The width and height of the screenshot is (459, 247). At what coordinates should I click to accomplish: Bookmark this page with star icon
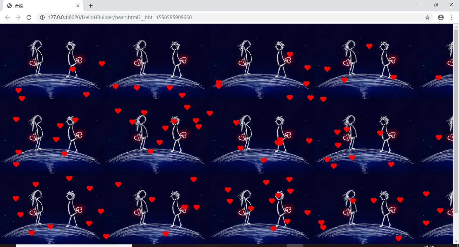tap(427, 17)
